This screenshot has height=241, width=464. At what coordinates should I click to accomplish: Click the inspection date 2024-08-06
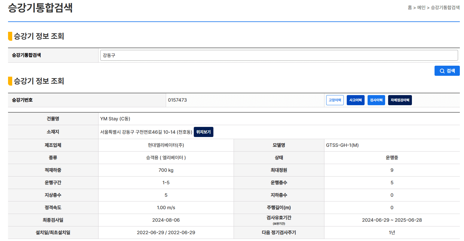166,220
